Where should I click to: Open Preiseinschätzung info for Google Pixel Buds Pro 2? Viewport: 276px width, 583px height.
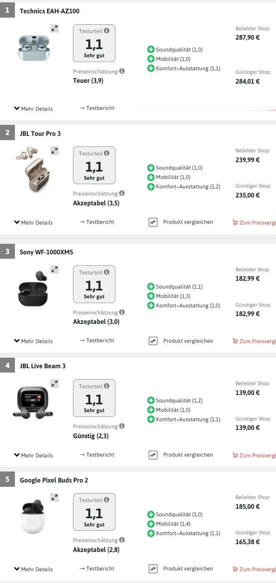(x=122, y=540)
